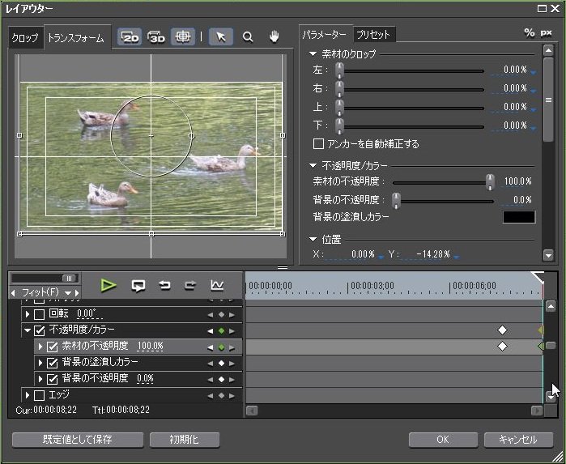Expand the 素材の不透明度 timeline row

[40, 347]
